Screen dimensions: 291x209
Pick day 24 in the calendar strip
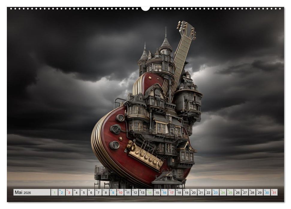pos(223,192)
